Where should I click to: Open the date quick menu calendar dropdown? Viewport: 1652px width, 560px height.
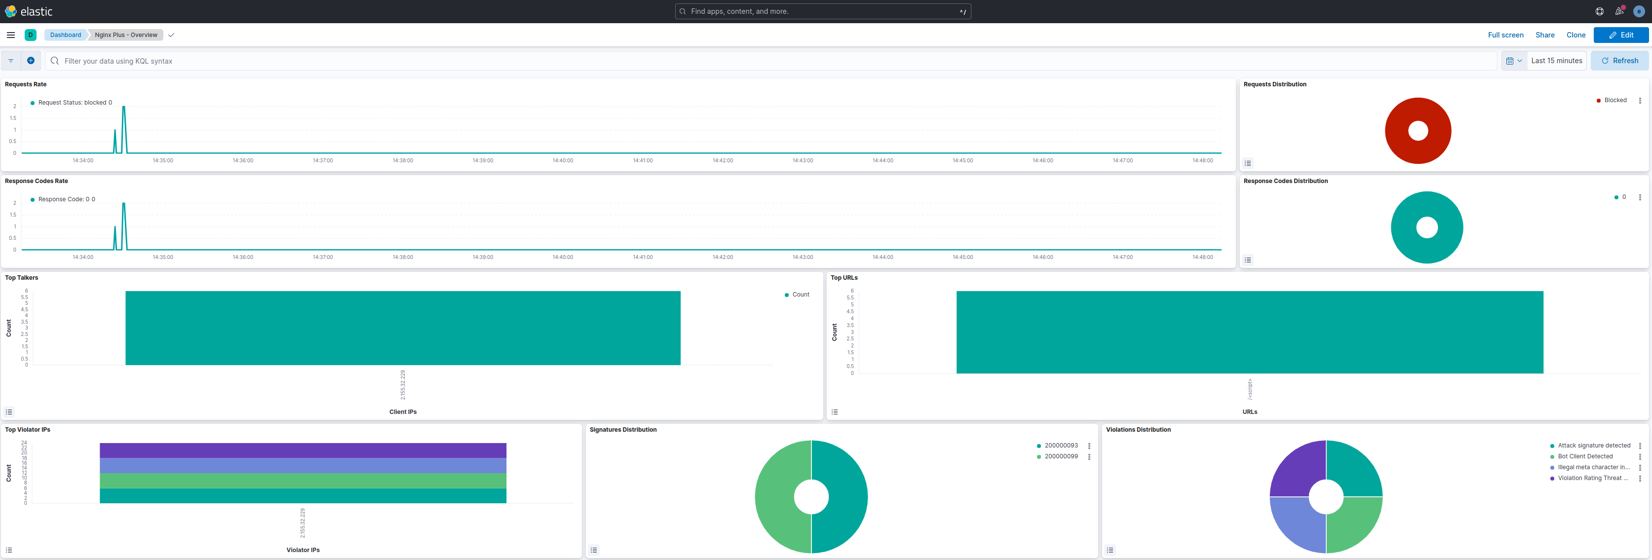[x=1514, y=61]
